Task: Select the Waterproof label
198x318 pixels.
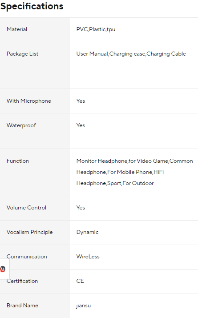Action: [21, 125]
